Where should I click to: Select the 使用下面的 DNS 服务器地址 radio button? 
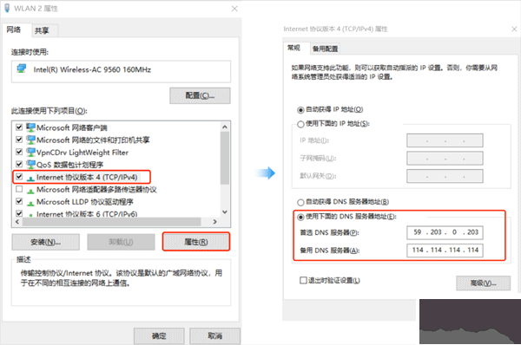coord(300,217)
